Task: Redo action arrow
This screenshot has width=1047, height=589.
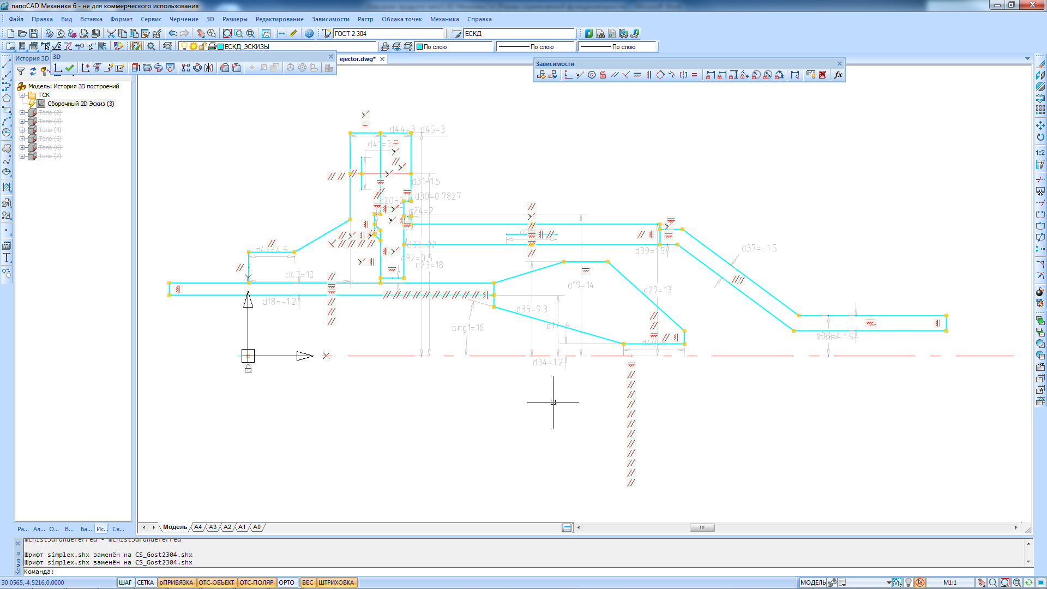Action: 184,34
